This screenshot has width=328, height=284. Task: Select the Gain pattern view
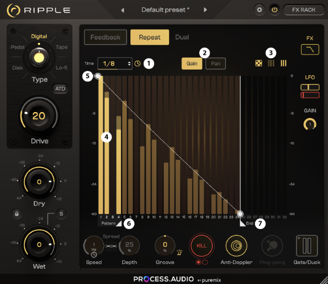click(192, 63)
